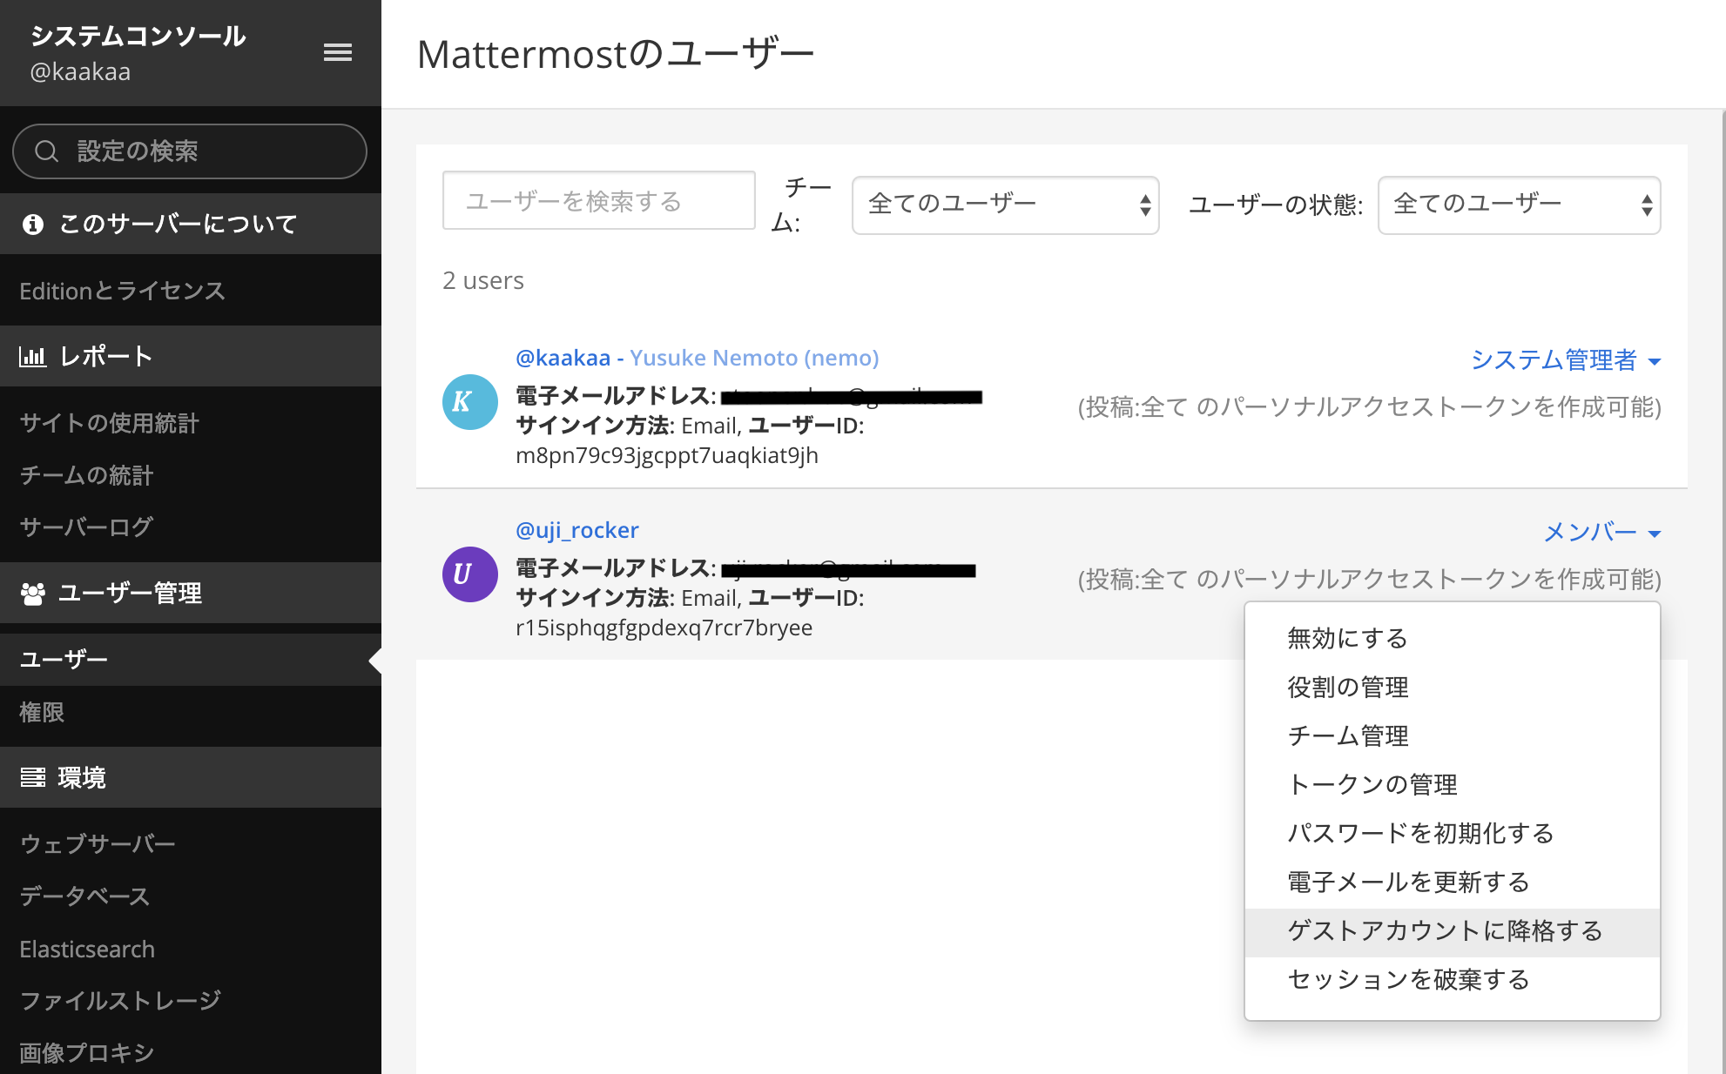Screen dimensions: 1726x1074
Task: Click the bar chart icon beside レポート
Action: [x=32, y=356]
